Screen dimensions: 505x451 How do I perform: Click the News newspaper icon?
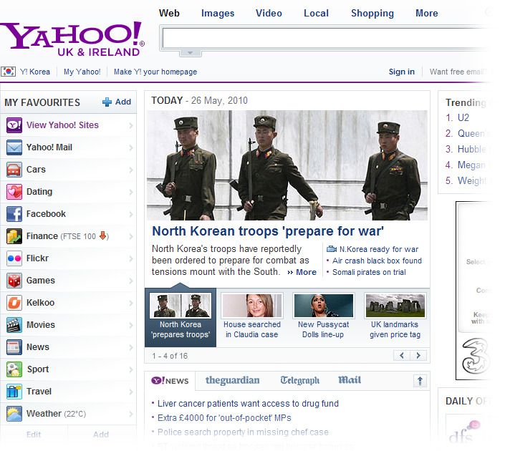14,347
